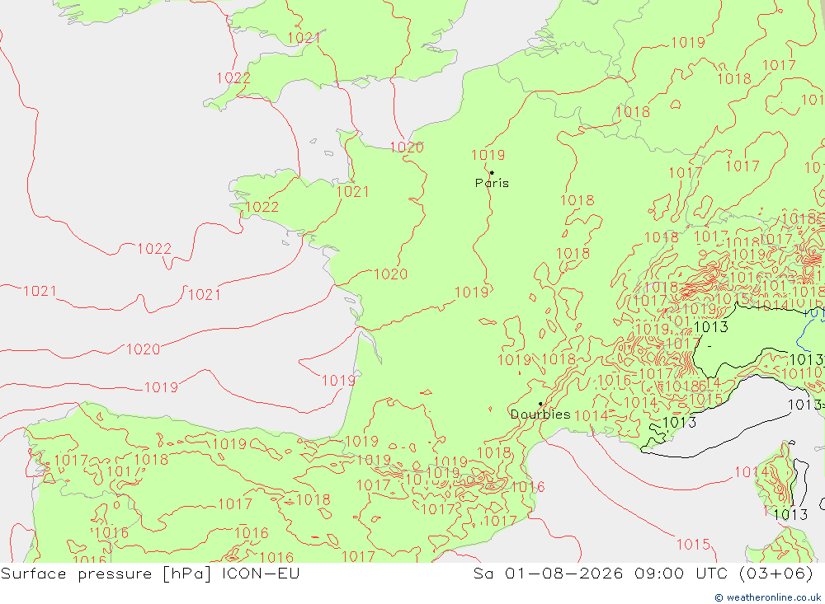Screen dimensions: 825x604
Task: Click the Dourbies location label
Action: [x=540, y=414]
